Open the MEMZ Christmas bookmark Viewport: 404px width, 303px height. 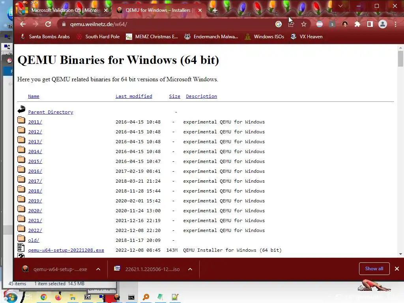152,37
